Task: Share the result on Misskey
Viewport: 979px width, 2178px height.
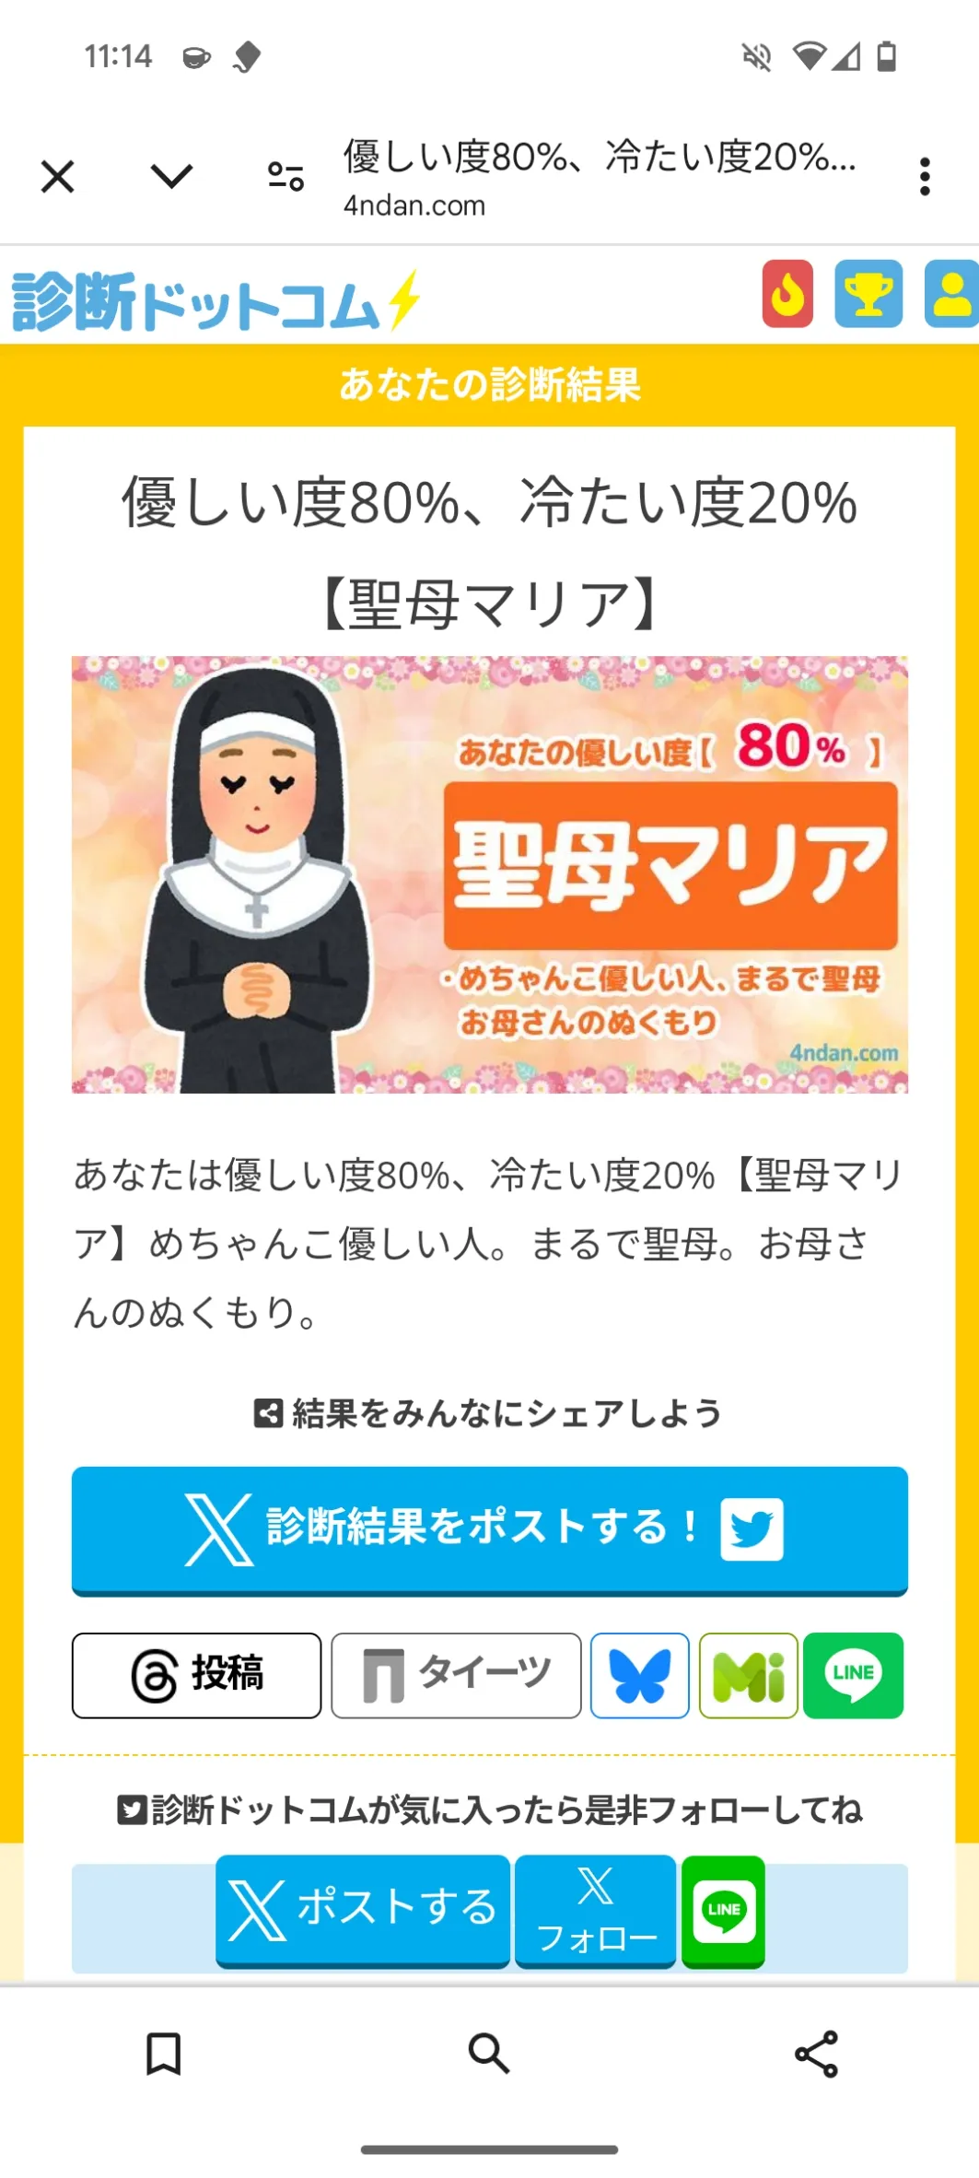Action: point(749,1676)
